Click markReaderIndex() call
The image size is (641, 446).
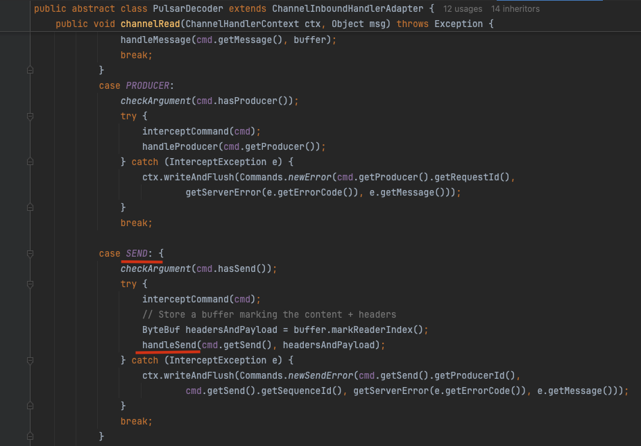377,330
